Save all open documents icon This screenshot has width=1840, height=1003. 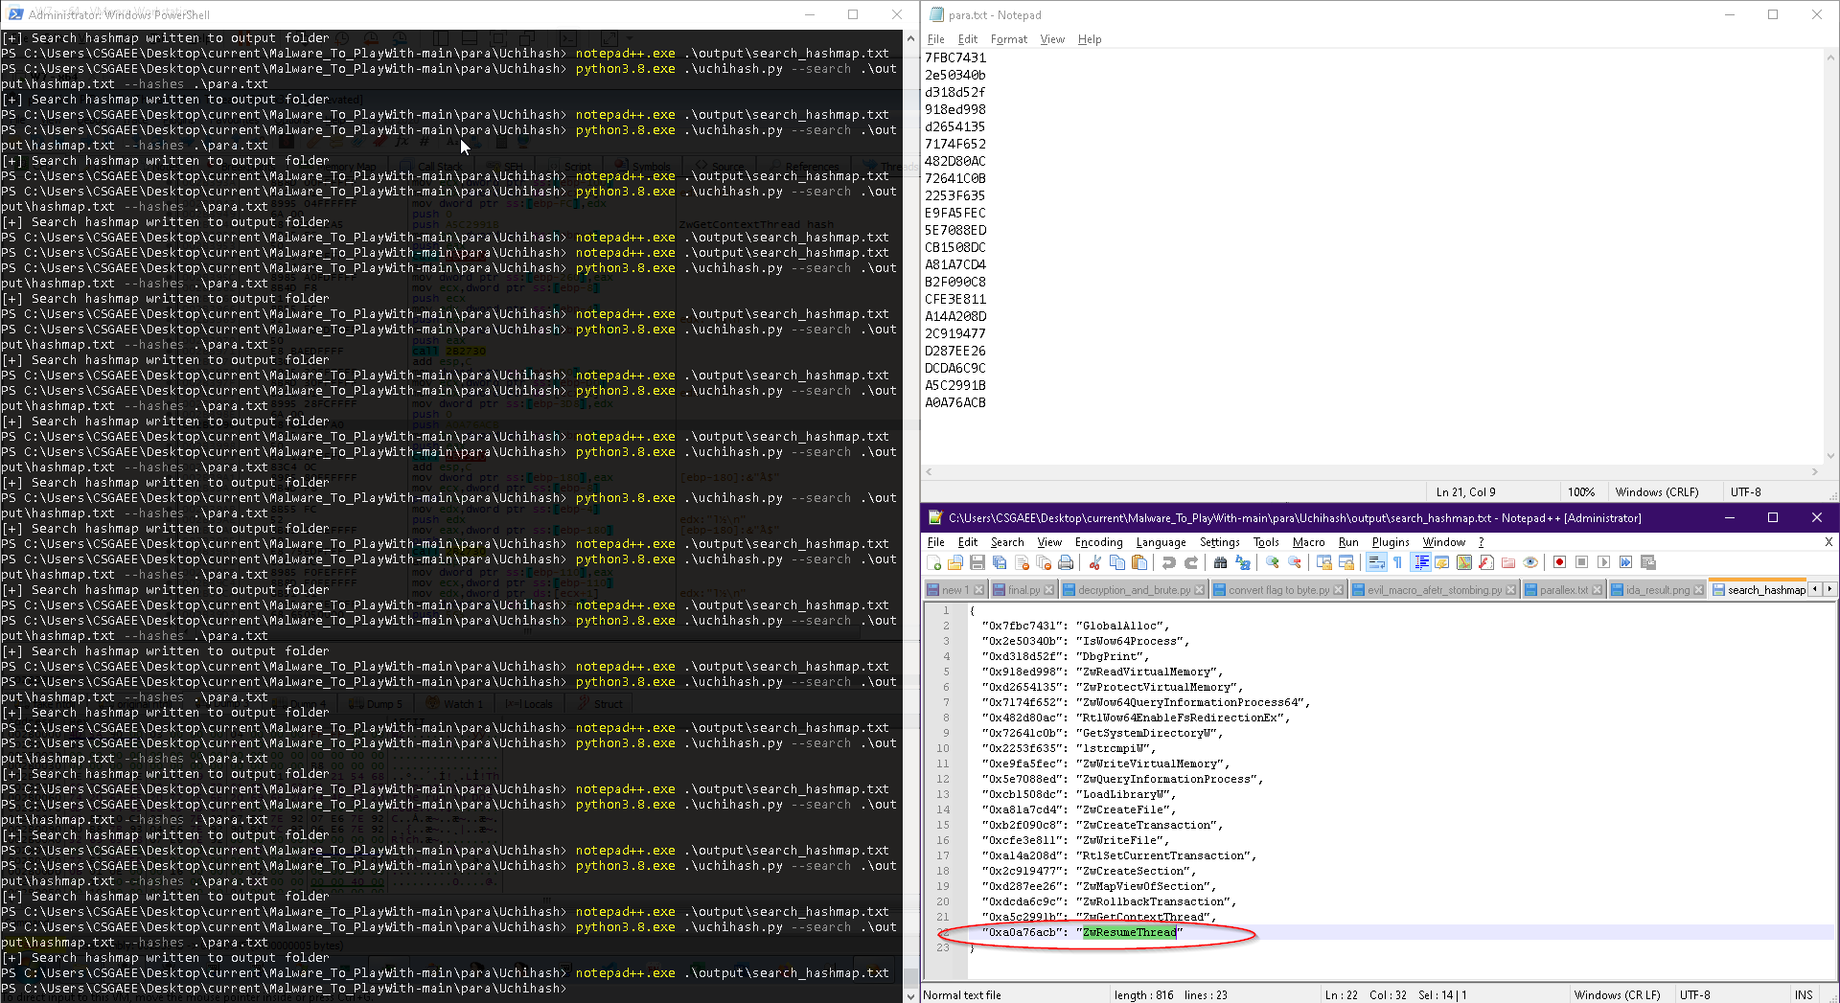(x=1000, y=562)
